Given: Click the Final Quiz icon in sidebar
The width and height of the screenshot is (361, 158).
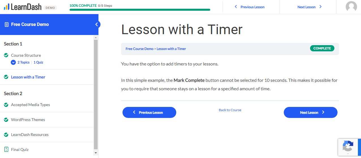Looking at the screenshot, I should point(6,150).
